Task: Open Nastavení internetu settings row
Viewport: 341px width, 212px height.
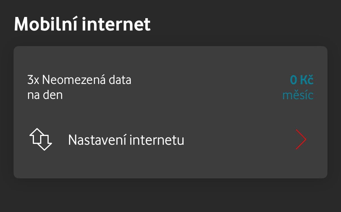Action: (126, 140)
